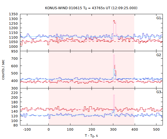Click the '700' tick label in G2
167x139 pixels.
coord(14,58)
